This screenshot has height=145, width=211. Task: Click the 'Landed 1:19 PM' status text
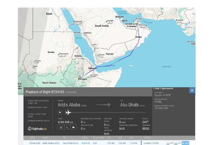point(151,143)
